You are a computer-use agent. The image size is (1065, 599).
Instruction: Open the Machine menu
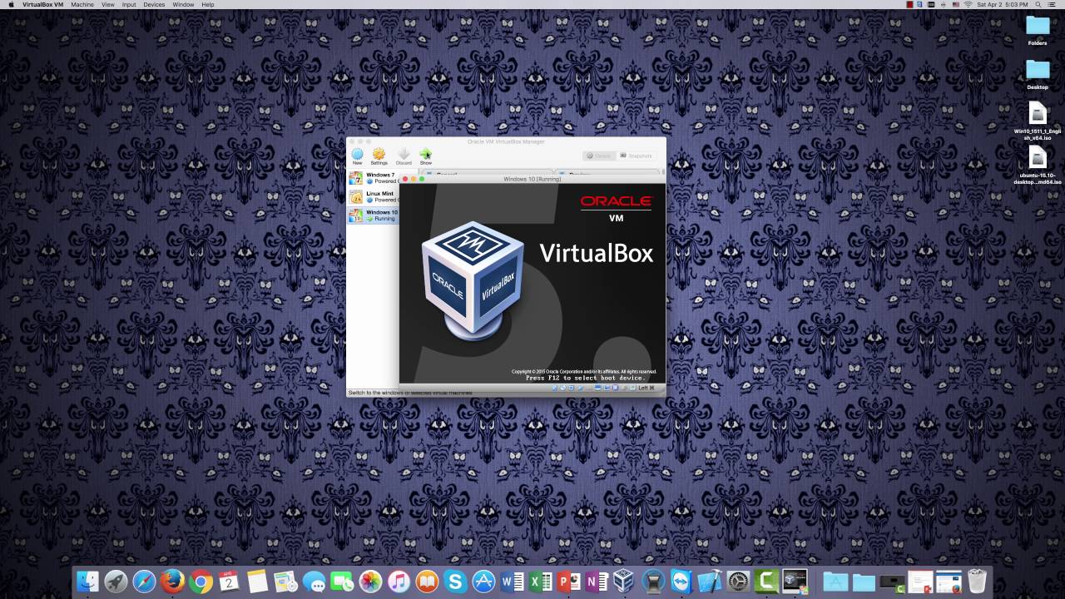(x=82, y=4)
